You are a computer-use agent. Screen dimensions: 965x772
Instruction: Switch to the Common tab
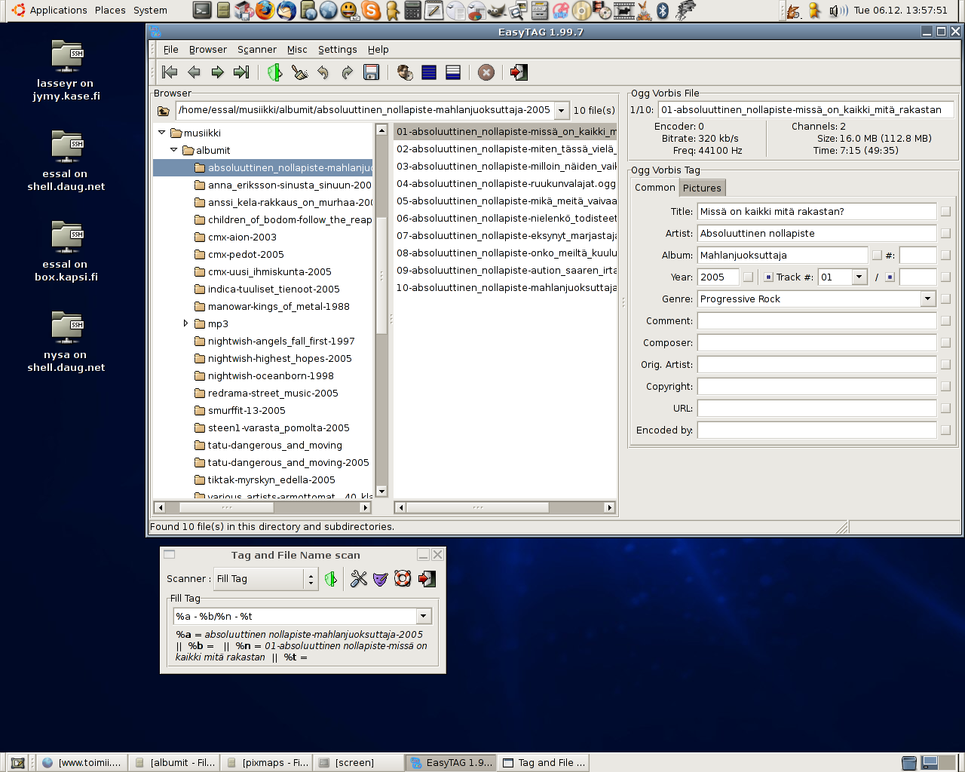655,188
